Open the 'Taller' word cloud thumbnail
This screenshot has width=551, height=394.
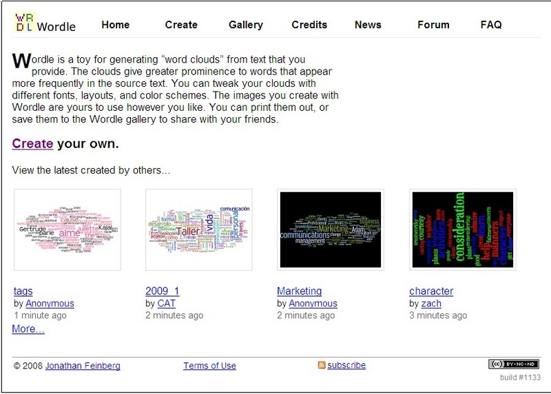pyautogui.click(x=199, y=230)
